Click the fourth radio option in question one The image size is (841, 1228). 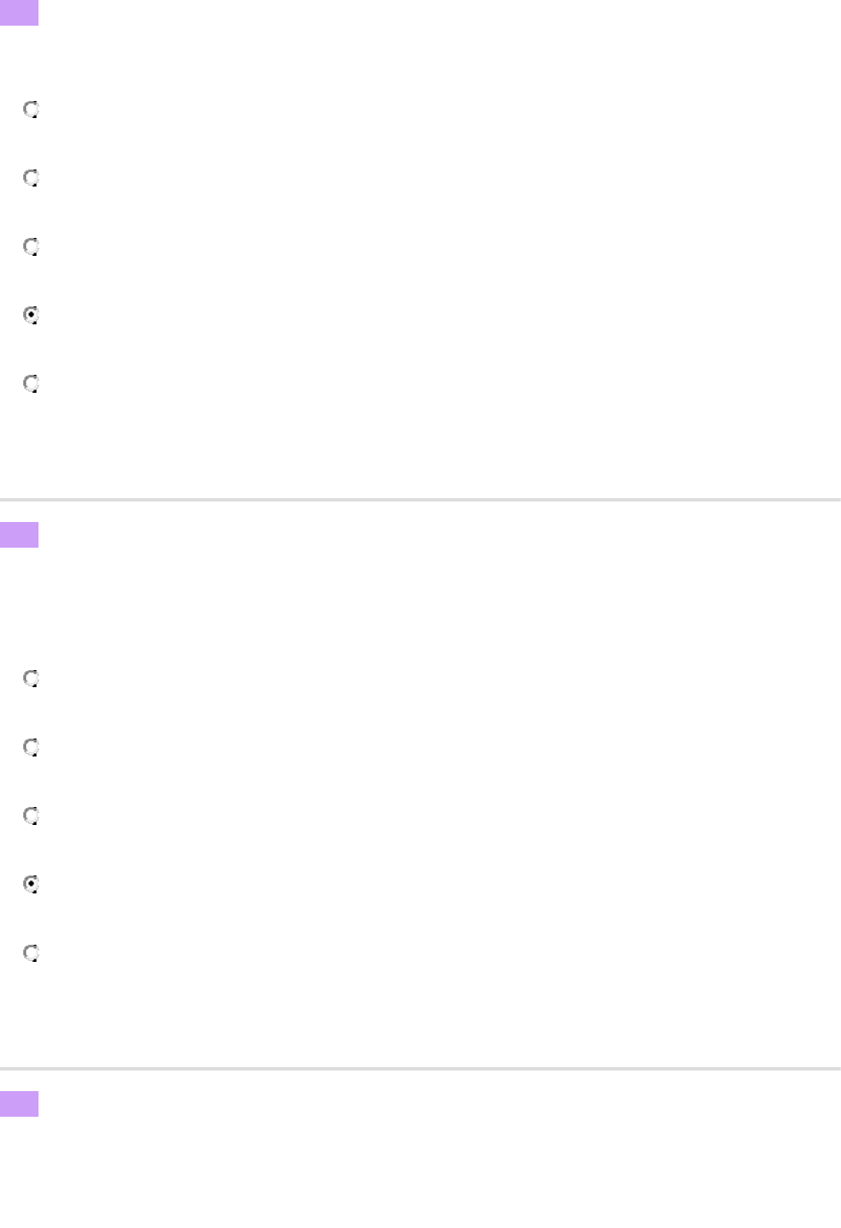coord(32,315)
